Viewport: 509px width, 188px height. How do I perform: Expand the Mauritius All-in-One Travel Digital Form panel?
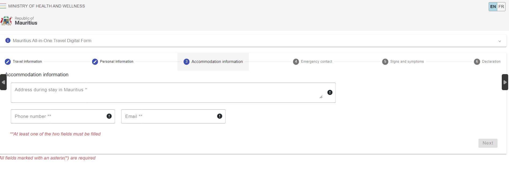tap(499, 41)
